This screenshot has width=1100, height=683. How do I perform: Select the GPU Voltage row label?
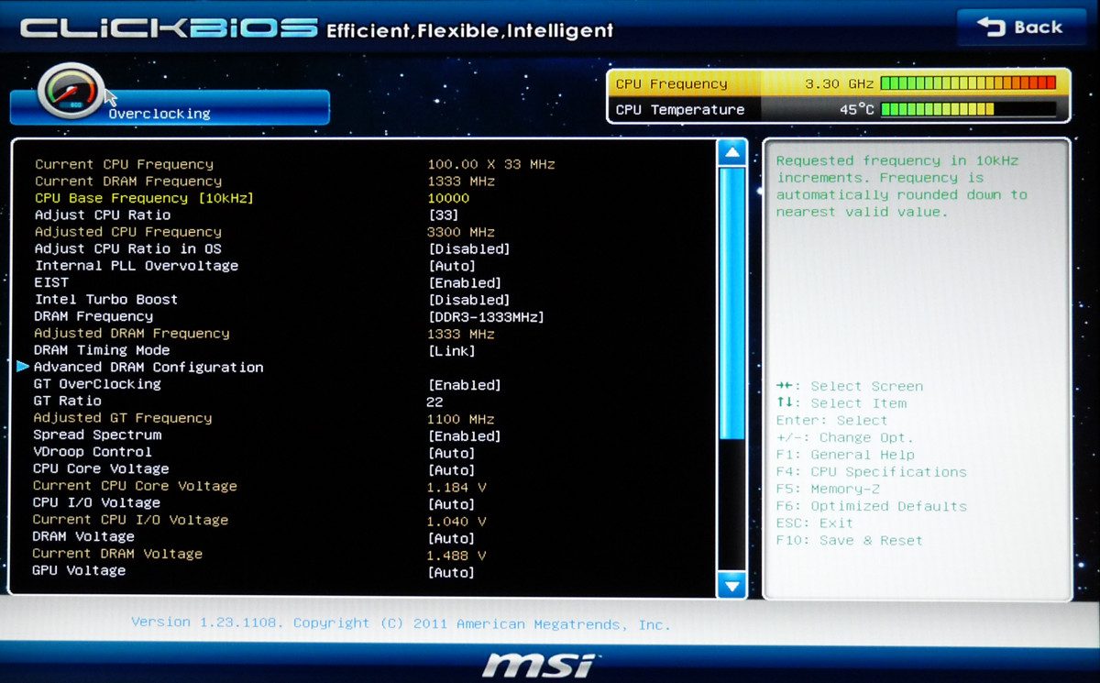[x=79, y=570]
